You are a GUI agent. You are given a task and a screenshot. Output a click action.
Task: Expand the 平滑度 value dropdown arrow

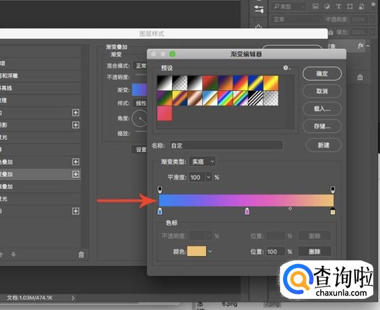point(209,177)
